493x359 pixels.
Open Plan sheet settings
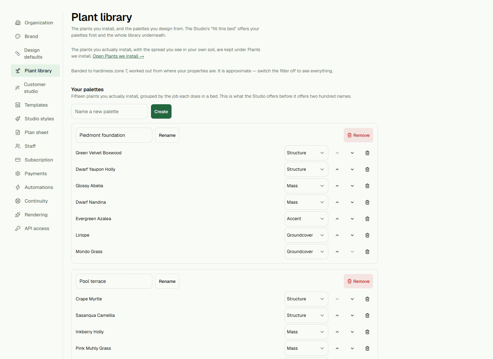[35, 132]
